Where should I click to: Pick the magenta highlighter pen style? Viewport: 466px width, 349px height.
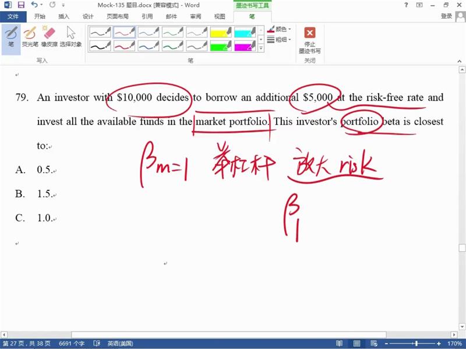tap(245, 46)
